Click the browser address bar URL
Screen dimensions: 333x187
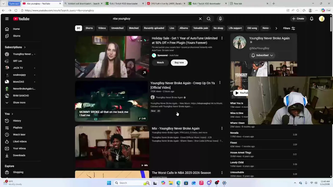[x=59, y=10]
